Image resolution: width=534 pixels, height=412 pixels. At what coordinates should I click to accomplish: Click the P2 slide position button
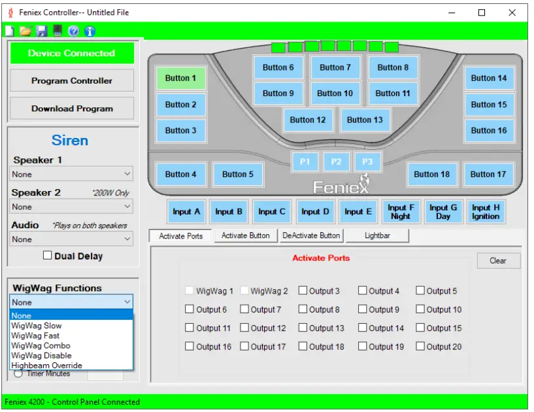pos(337,162)
